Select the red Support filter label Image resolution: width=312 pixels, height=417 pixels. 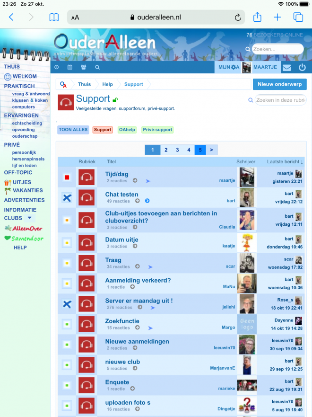102,130
